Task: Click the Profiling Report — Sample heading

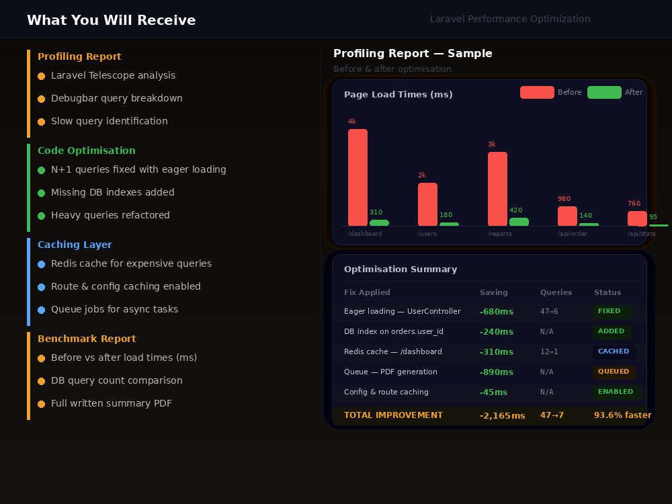Action: pos(413,53)
